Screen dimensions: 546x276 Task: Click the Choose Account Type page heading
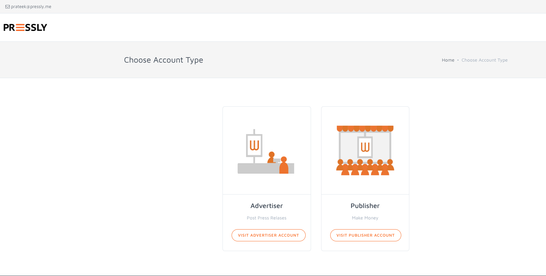coord(164,60)
